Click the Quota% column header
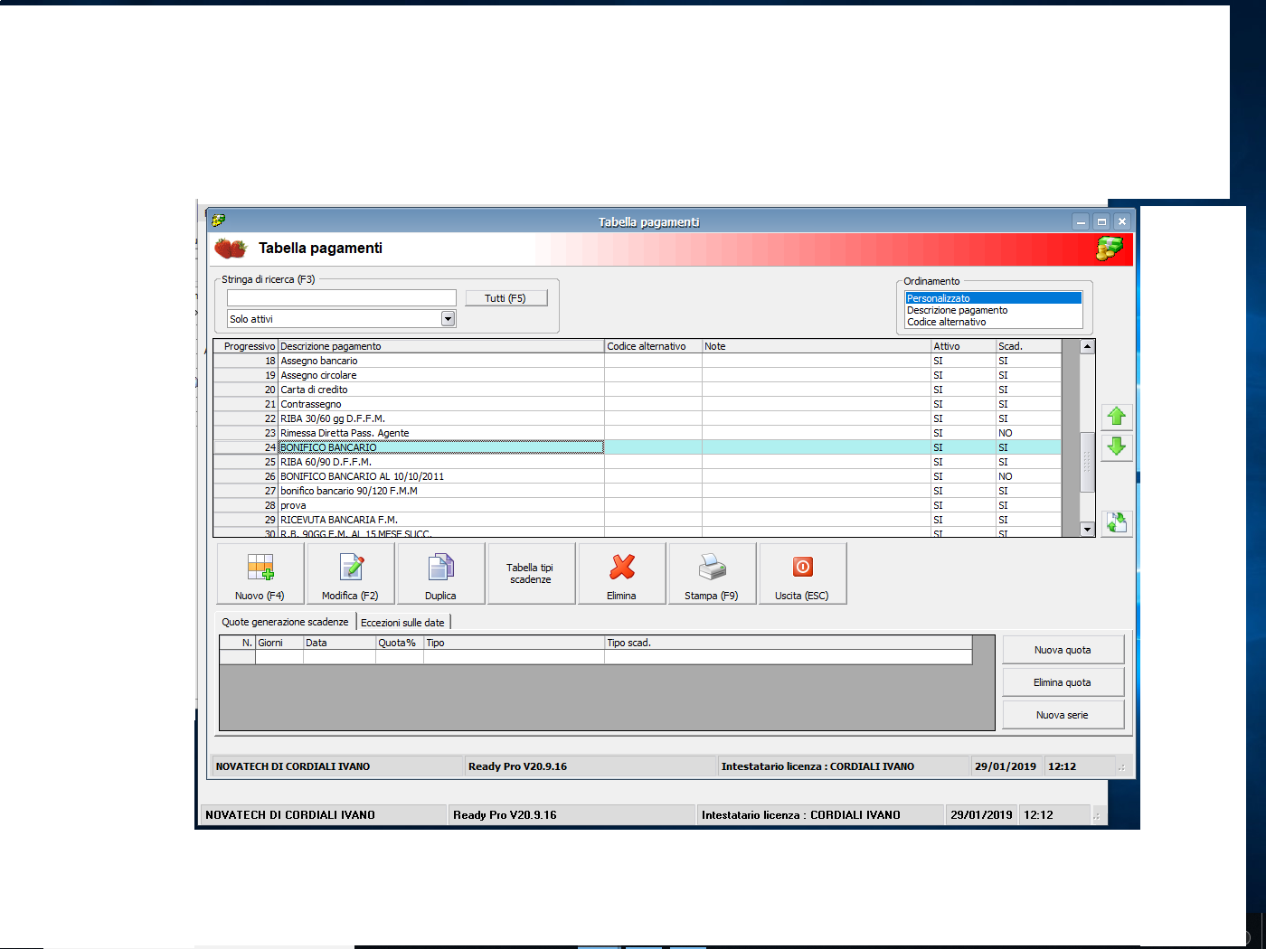The height and width of the screenshot is (949, 1266). [x=400, y=643]
